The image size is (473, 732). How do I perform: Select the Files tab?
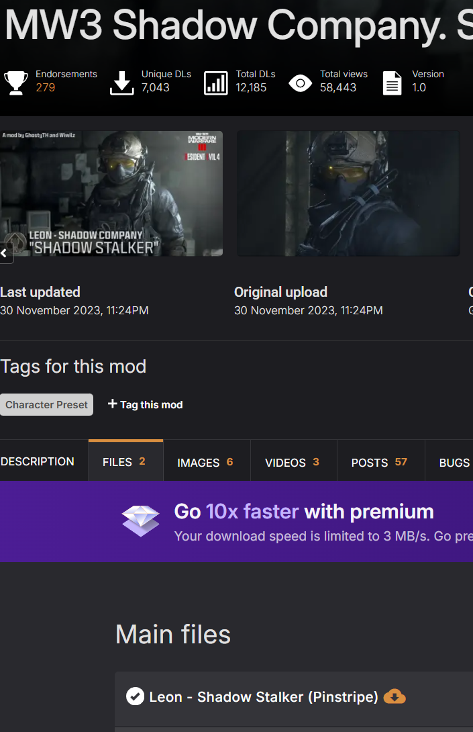[x=125, y=461]
